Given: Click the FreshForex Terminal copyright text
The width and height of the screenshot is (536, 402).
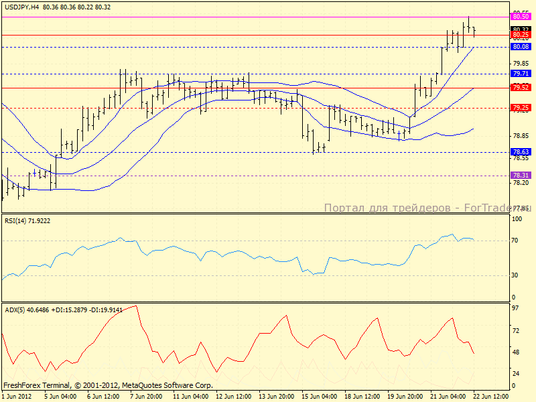Looking at the screenshot, I should click(x=108, y=385).
